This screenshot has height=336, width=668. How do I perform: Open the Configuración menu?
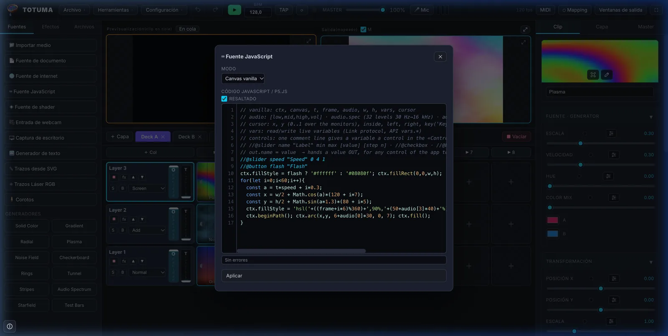pyautogui.click(x=164, y=10)
